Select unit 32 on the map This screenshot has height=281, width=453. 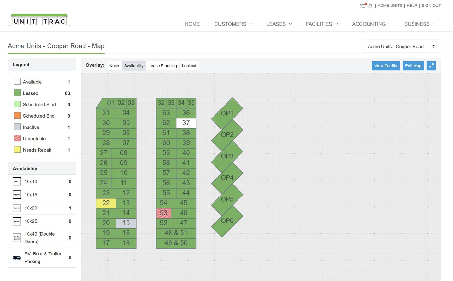(x=161, y=103)
